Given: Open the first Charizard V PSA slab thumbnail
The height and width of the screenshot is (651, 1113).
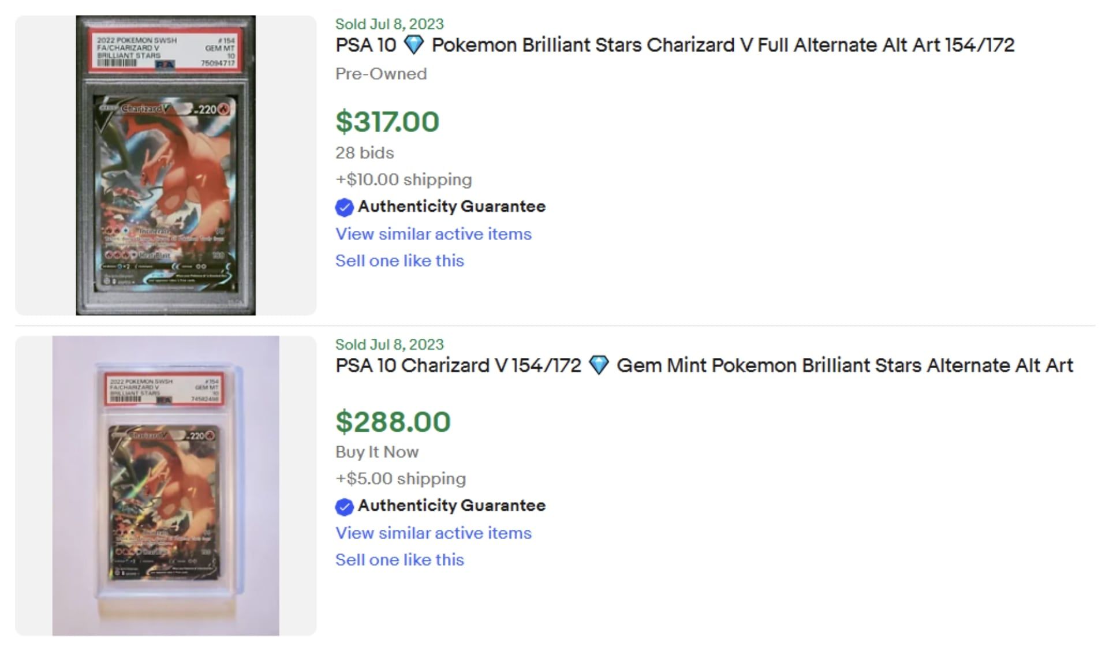Looking at the screenshot, I should 166,165.
